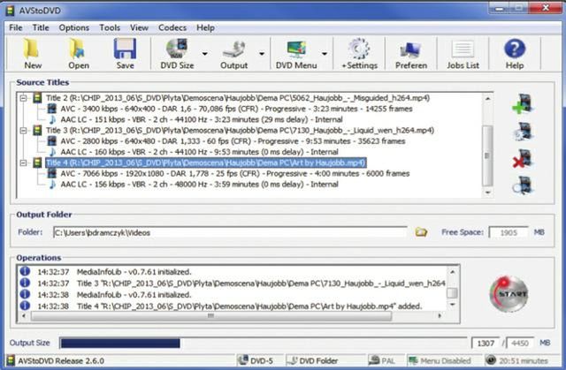Viewport: 566px width, 370px height.
Task: Click the Output Size progress bar
Action: (263, 343)
